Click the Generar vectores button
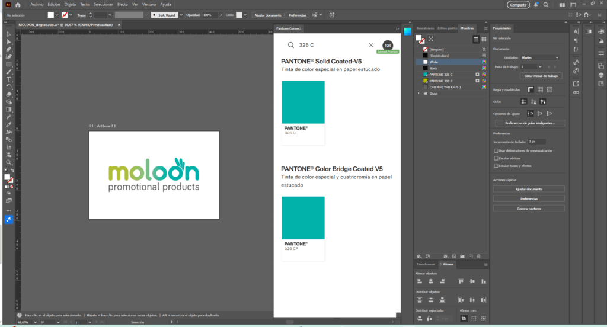This screenshot has width=607, height=327. 529,209
